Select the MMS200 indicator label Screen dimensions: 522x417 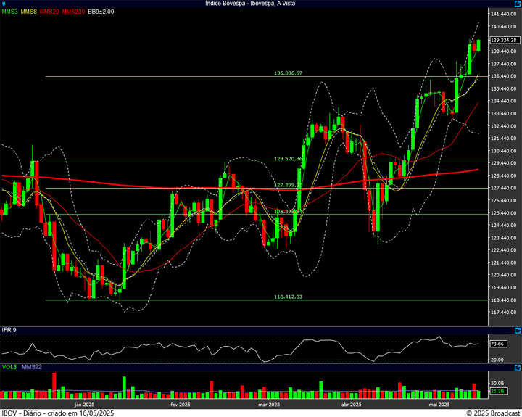coord(73,12)
